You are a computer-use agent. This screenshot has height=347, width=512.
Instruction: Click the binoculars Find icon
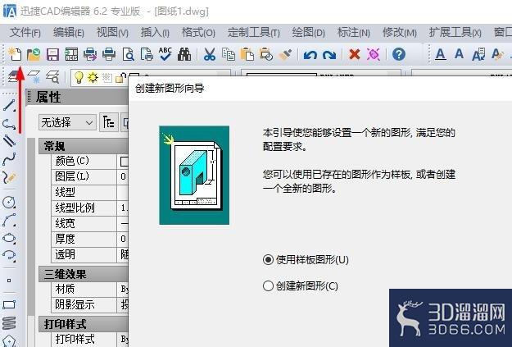pyautogui.click(x=184, y=54)
